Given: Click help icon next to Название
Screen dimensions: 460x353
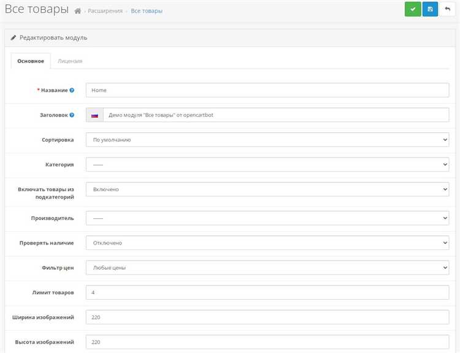Looking at the screenshot, I should coord(72,90).
